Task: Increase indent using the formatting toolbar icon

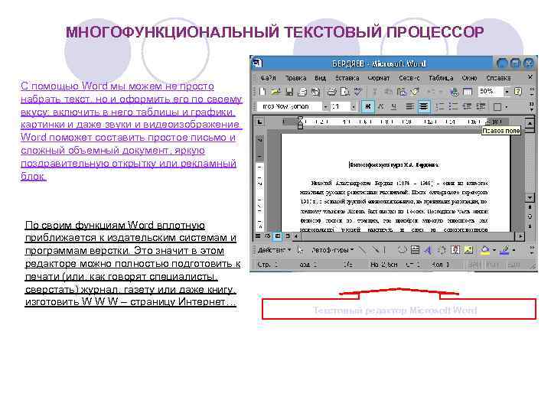Action: coord(481,106)
